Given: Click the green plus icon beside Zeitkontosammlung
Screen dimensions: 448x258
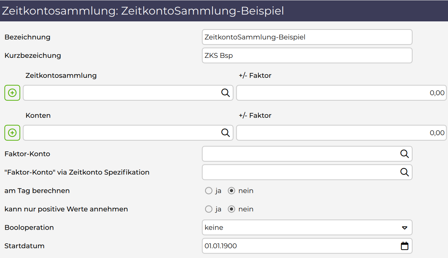Looking at the screenshot, I should [x=12, y=93].
